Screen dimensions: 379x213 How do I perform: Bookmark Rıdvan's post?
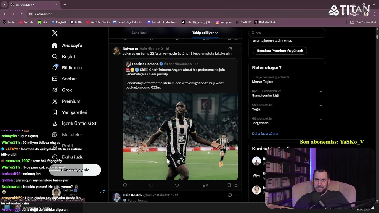pyautogui.click(x=229, y=185)
